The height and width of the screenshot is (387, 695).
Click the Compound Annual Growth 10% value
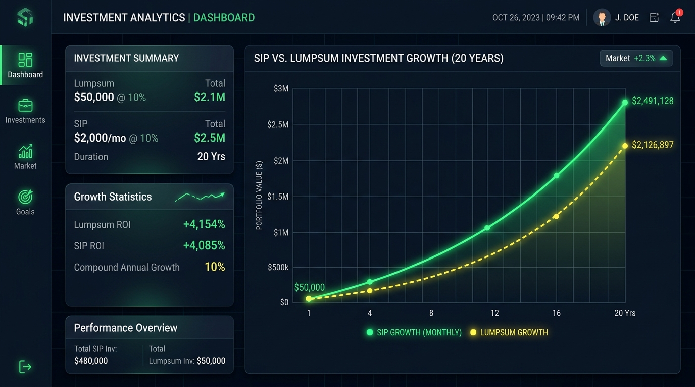(x=215, y=267)
